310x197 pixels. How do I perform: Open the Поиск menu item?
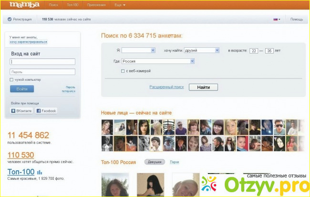pos(53,5)
